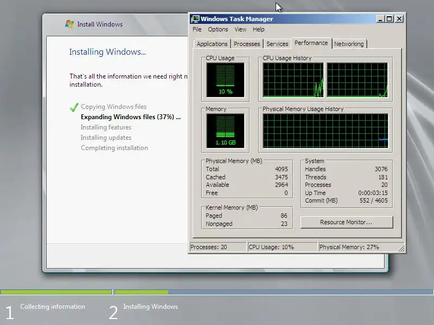This screenshot has height=325, width=434.
Task: Click status bar Physical Memory: 27%
Action: point(359,247)
